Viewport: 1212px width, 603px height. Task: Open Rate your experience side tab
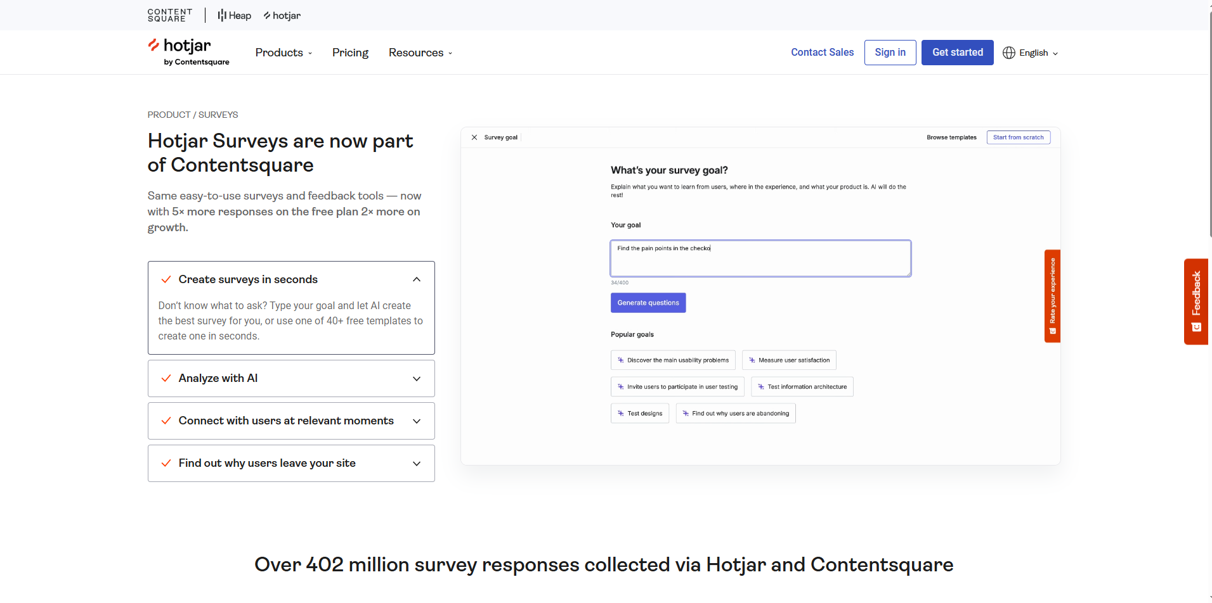point(1053,296)
